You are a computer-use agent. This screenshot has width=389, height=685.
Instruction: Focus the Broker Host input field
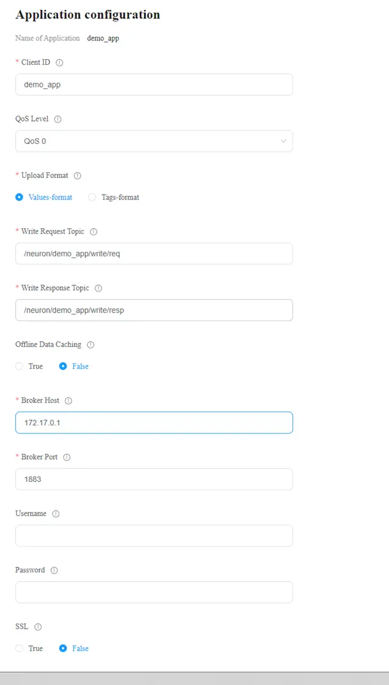pyautogui.click(x=153, y=423)
